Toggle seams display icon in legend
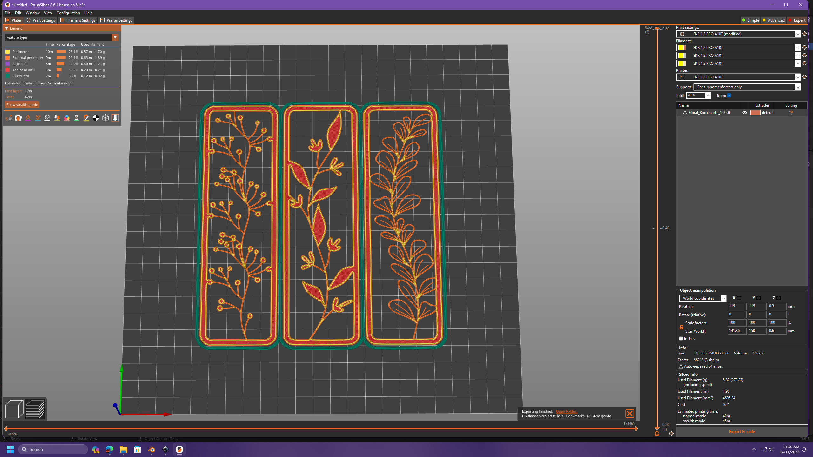813x457 pixels. [x=47, y=118]
